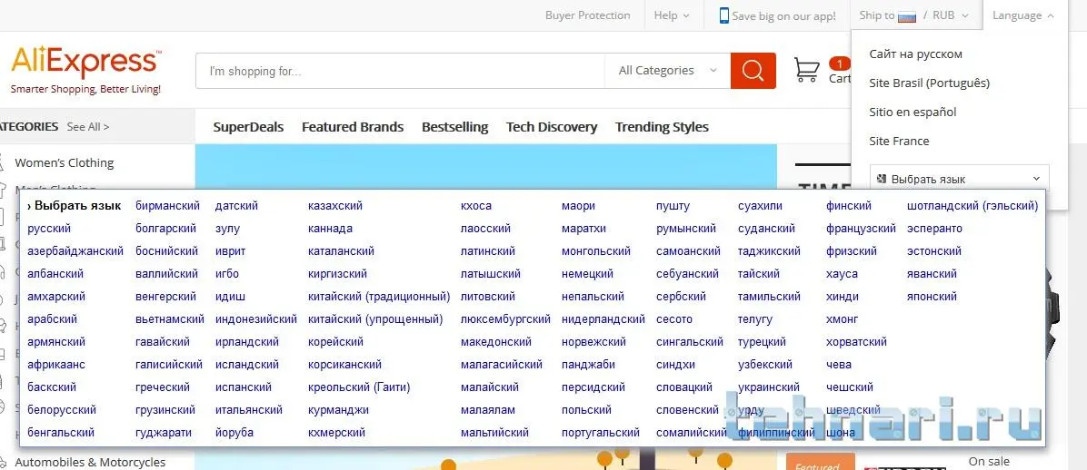Open Buyer Protection link

(x=588, y=15)
